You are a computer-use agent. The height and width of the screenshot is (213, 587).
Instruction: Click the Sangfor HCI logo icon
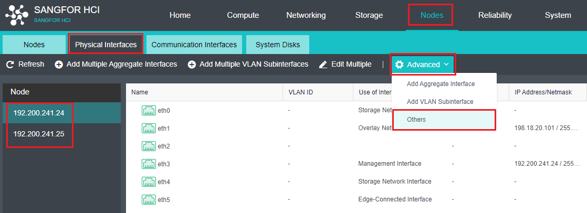[x=17, y=15]
